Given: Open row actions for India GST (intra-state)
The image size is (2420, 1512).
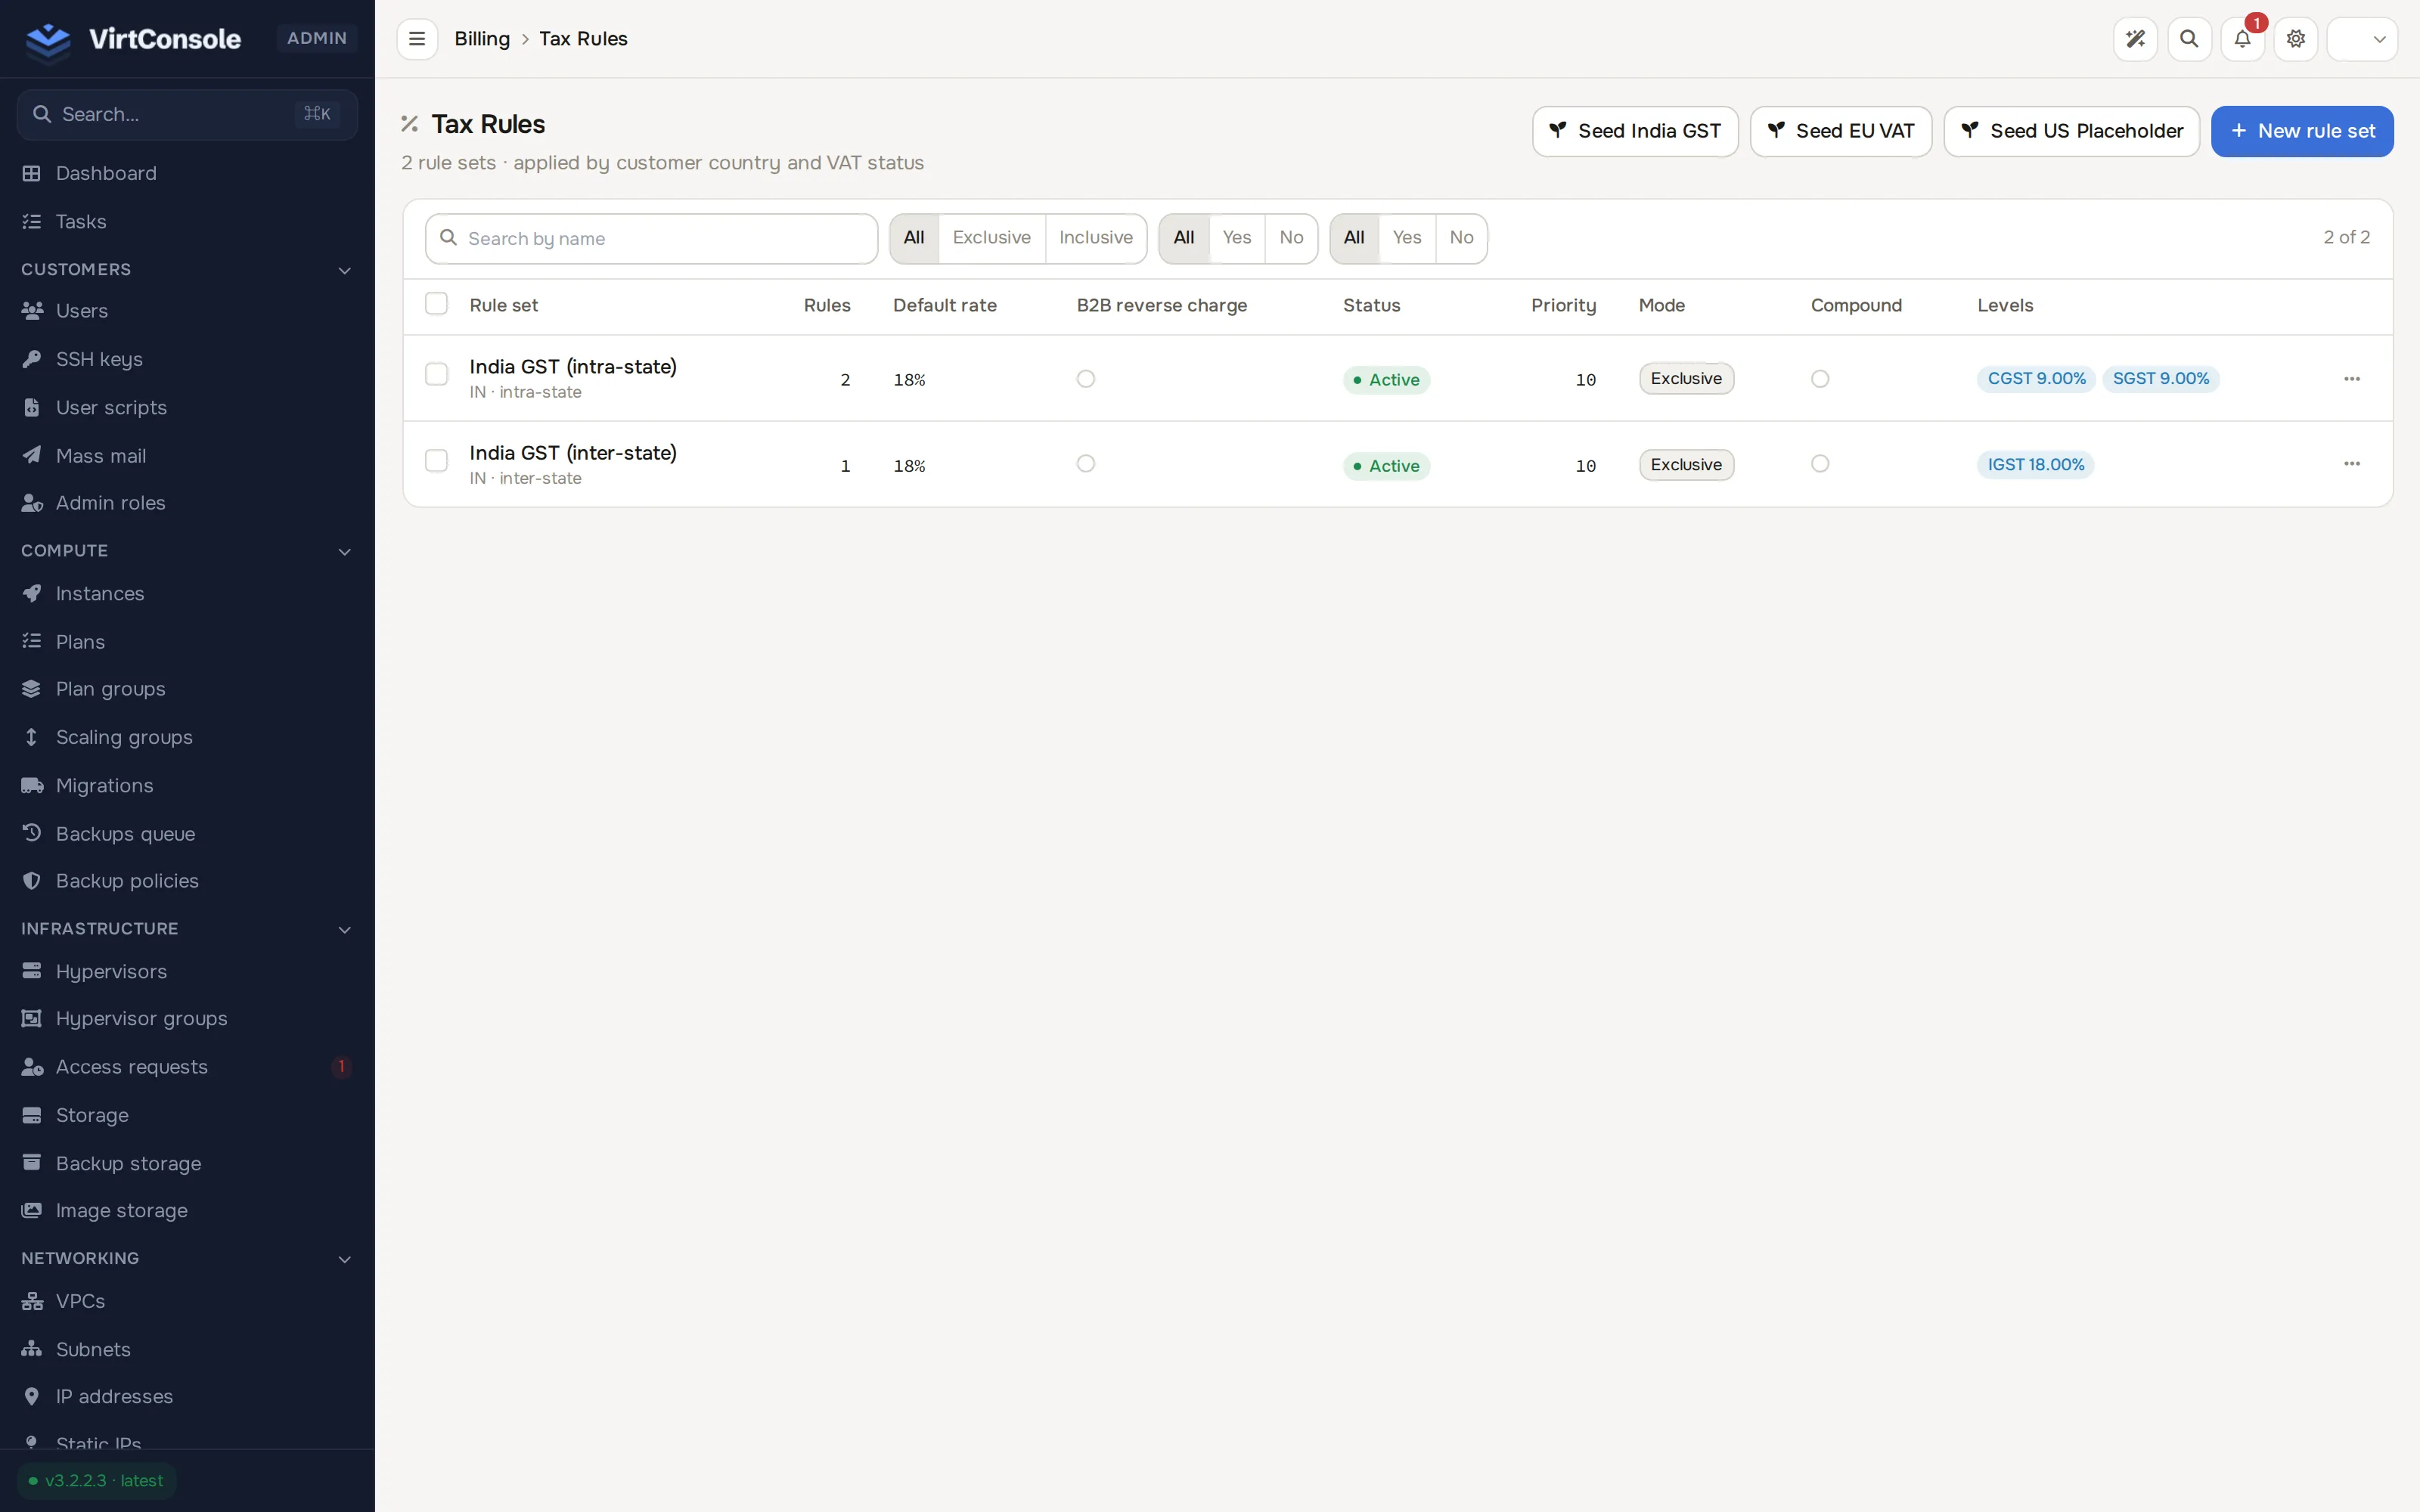Looking at the screenshot, I should (x=2352, y=379).
